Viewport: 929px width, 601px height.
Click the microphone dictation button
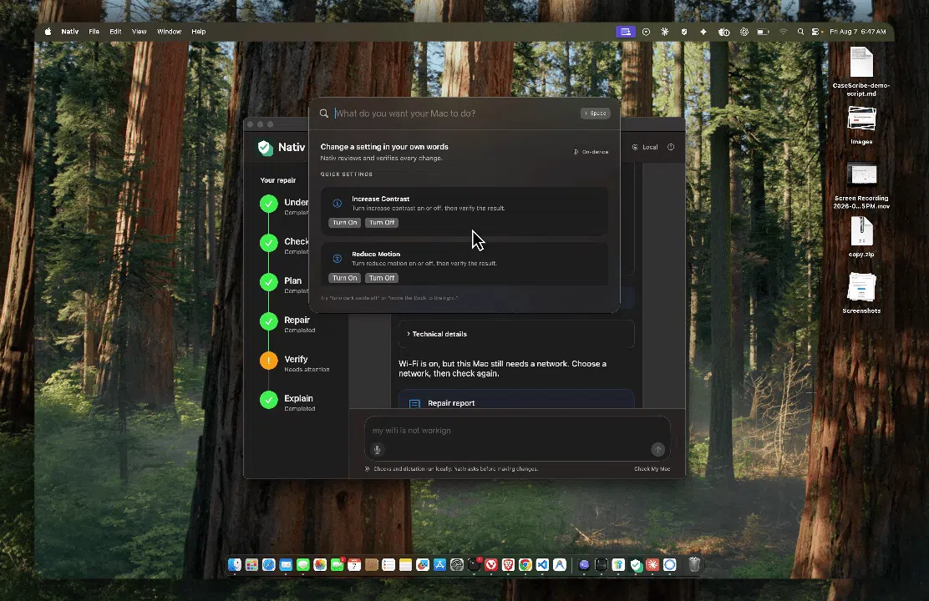(x=377, y=449)
